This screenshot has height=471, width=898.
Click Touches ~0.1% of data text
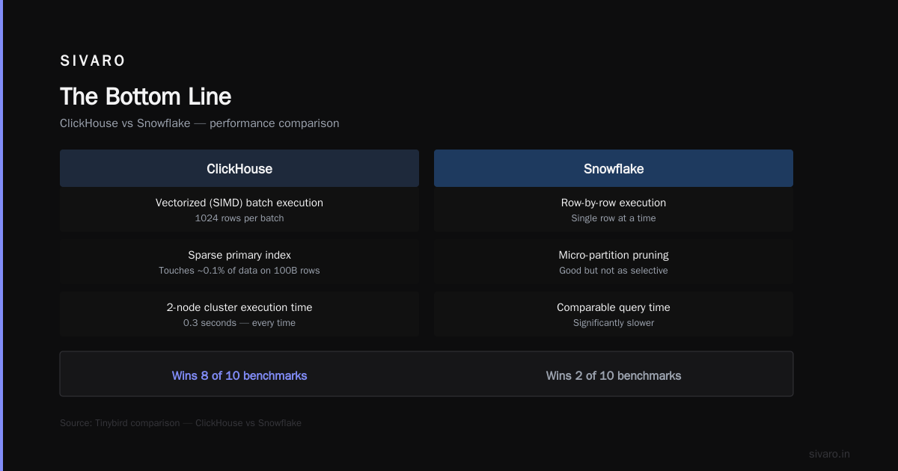pos(239,271)
